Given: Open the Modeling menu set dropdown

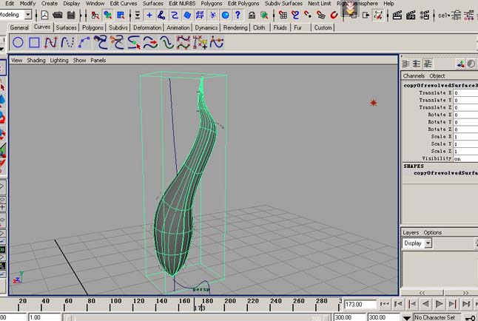Looking at the screenshot, I should point(27,15).
